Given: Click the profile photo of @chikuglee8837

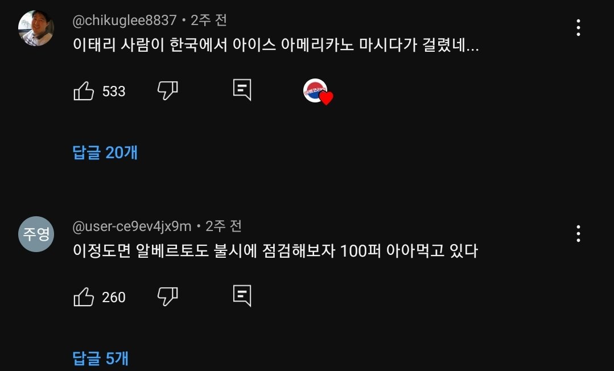Looking at the screenshot, I should (36, 27).
